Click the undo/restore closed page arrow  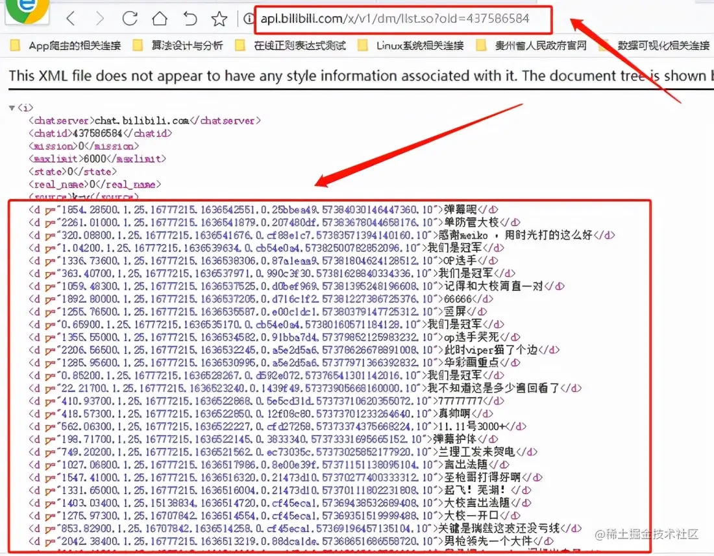click(190, 19)
